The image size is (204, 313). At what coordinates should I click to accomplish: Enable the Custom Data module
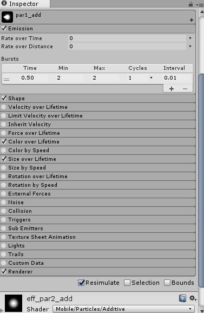click(x=3, y=263)
